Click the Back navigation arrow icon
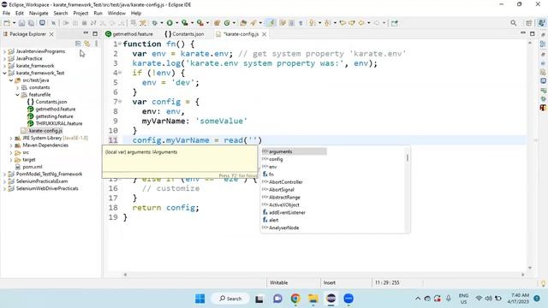The width and height of the screenshot is (548, 308). (x=361, y=23)
